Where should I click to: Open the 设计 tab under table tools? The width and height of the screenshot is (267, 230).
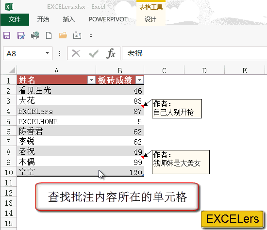click(x=150, y=19)
